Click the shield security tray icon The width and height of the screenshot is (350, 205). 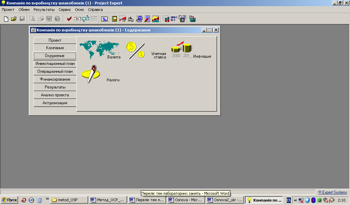pos(307,200)
